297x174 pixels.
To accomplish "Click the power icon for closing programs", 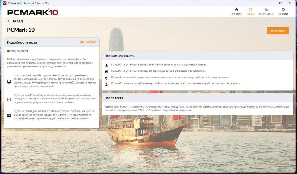I will pos(106,78).
